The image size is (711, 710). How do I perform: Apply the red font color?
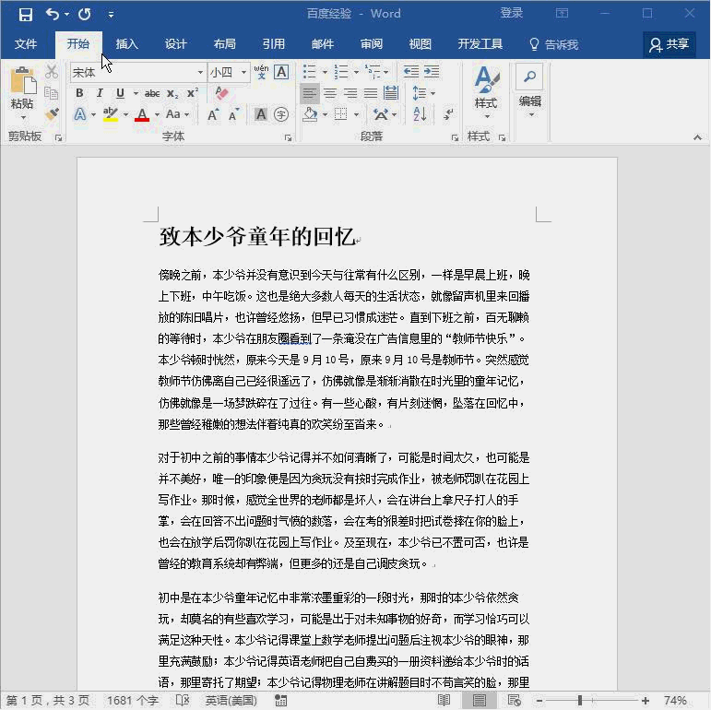[142, 113]
